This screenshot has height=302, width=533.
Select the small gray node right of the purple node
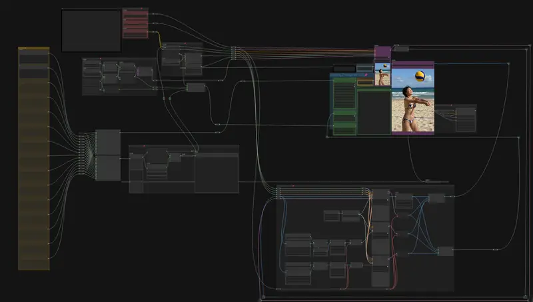click(x=402, y=49)
